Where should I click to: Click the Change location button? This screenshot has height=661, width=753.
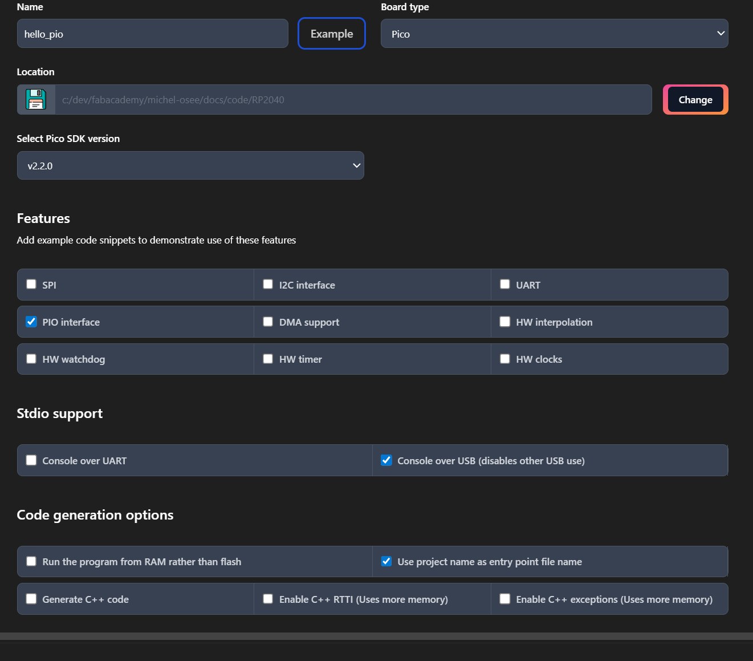tap(695, 100)
